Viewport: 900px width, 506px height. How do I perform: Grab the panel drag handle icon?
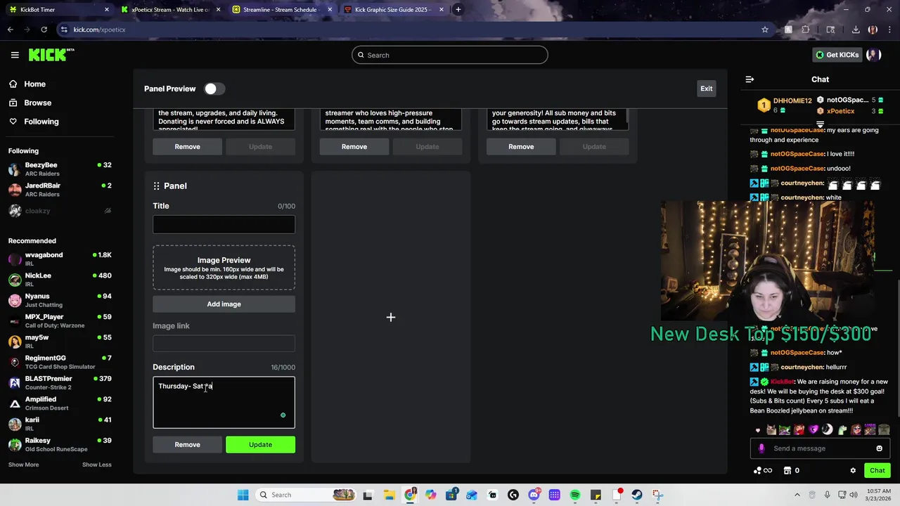pos(156,186)
